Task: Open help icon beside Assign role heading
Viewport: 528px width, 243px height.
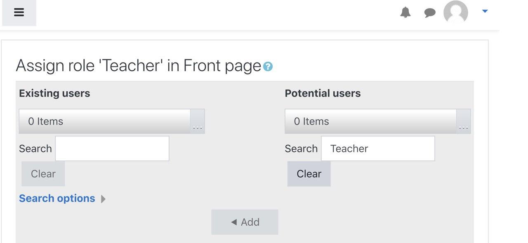Action: (268, 67)
